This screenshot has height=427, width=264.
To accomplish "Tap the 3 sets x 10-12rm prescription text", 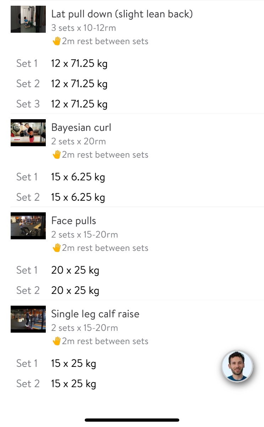I will click(83, 28).
